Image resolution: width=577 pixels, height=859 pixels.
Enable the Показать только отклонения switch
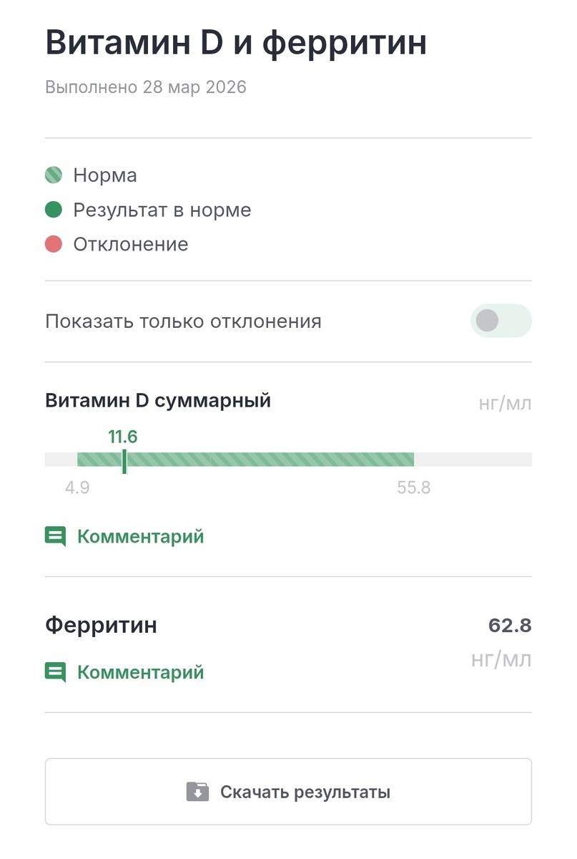500,321
